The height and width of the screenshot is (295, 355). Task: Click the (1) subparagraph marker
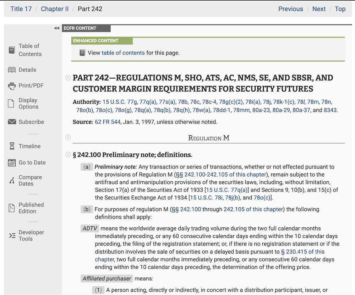98,290
